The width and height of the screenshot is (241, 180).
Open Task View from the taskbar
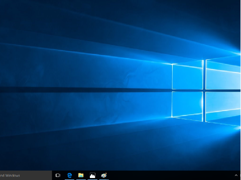pyautogui.click(x=58, y=175)
